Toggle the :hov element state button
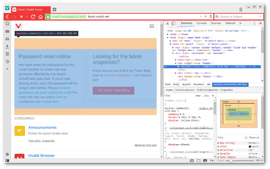 pyautogui.click(x=198, y=96)
